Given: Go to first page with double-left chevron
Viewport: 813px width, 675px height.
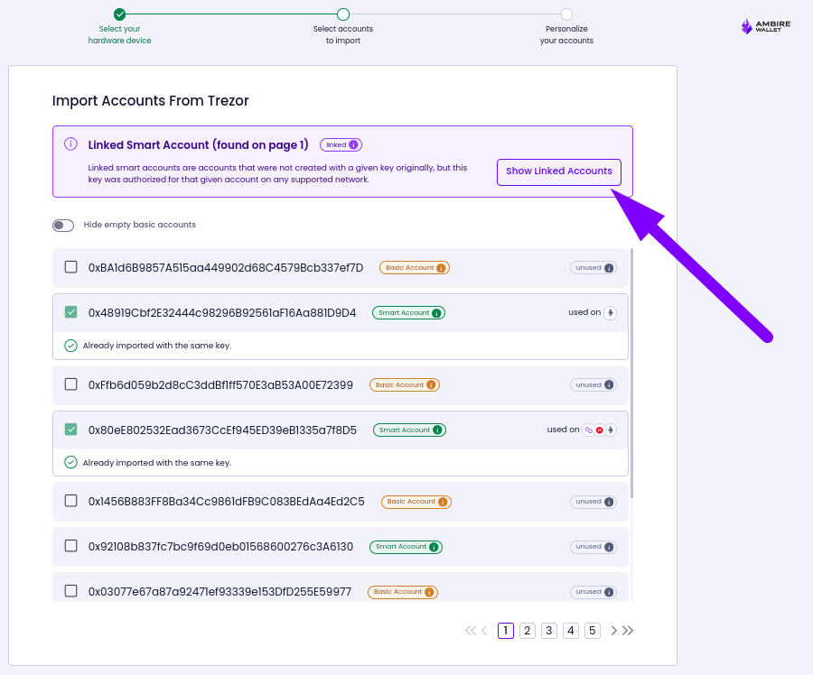Looking at the screenshot, I should [x=471, y=631].
